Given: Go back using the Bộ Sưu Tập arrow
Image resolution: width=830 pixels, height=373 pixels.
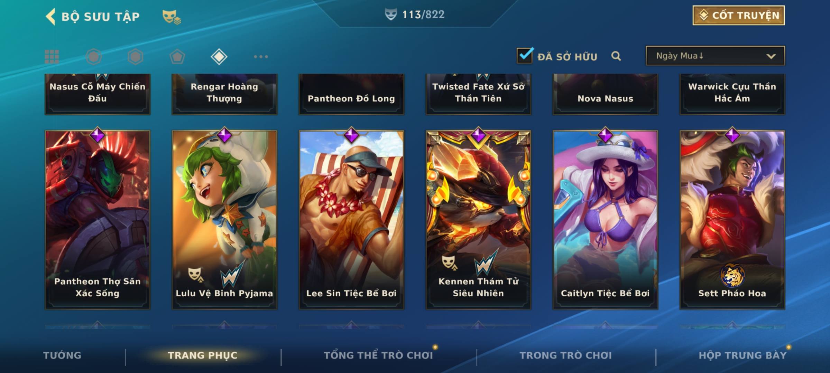Looking at the screenshot, I should point(51,17).
